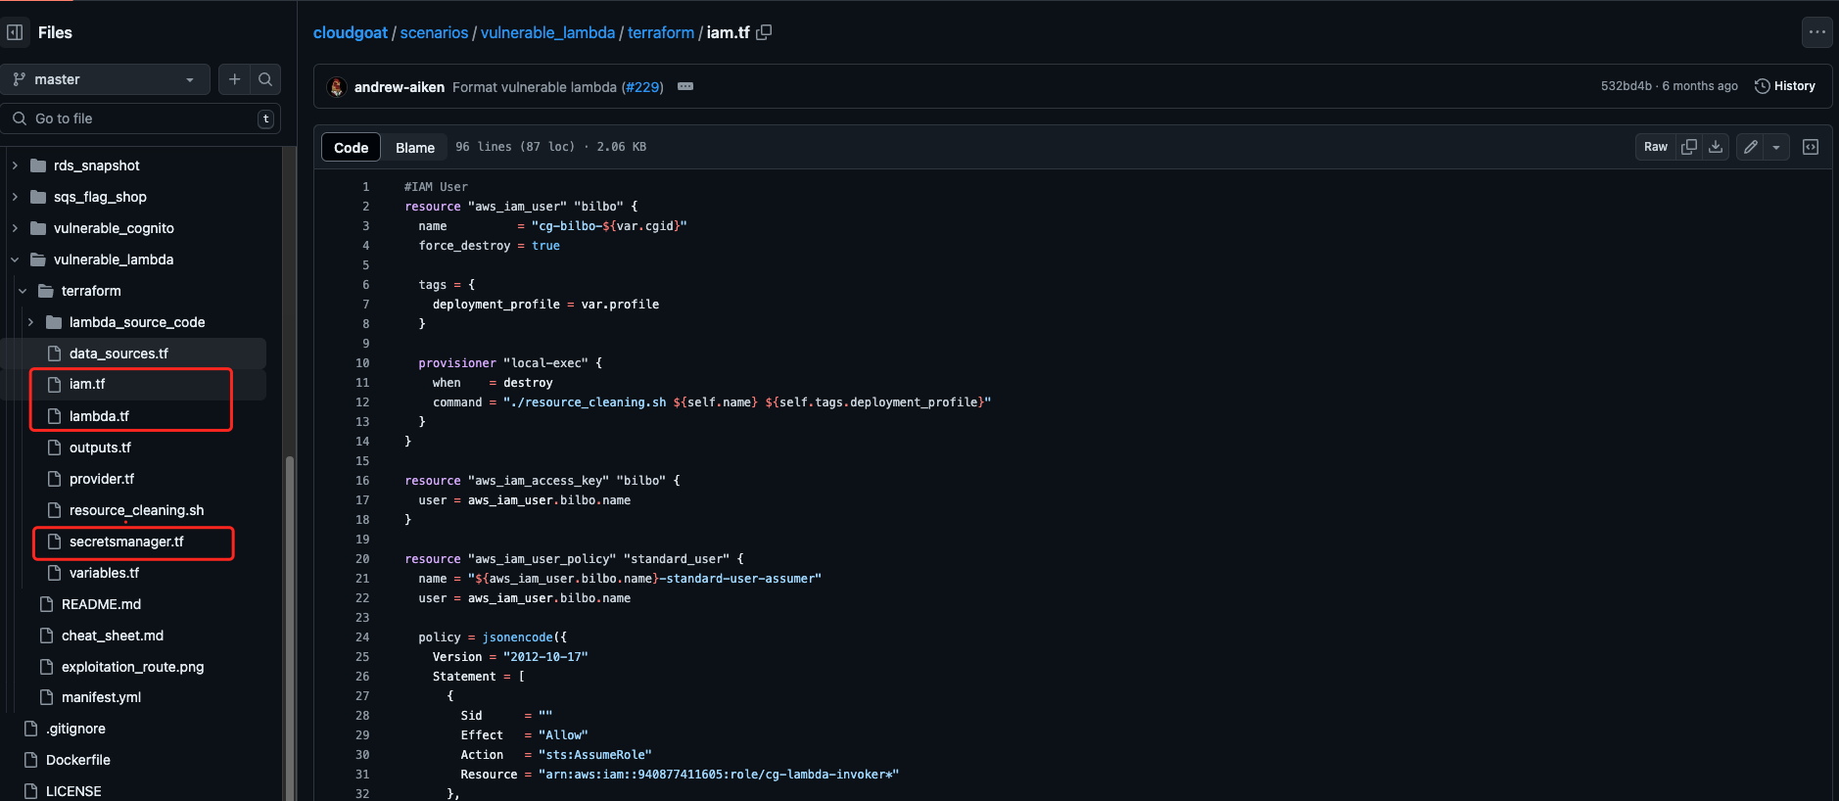Open more edit options dropdown arrow
The width and height of the screenshot is (1839, 801).
pos(1776,147)
